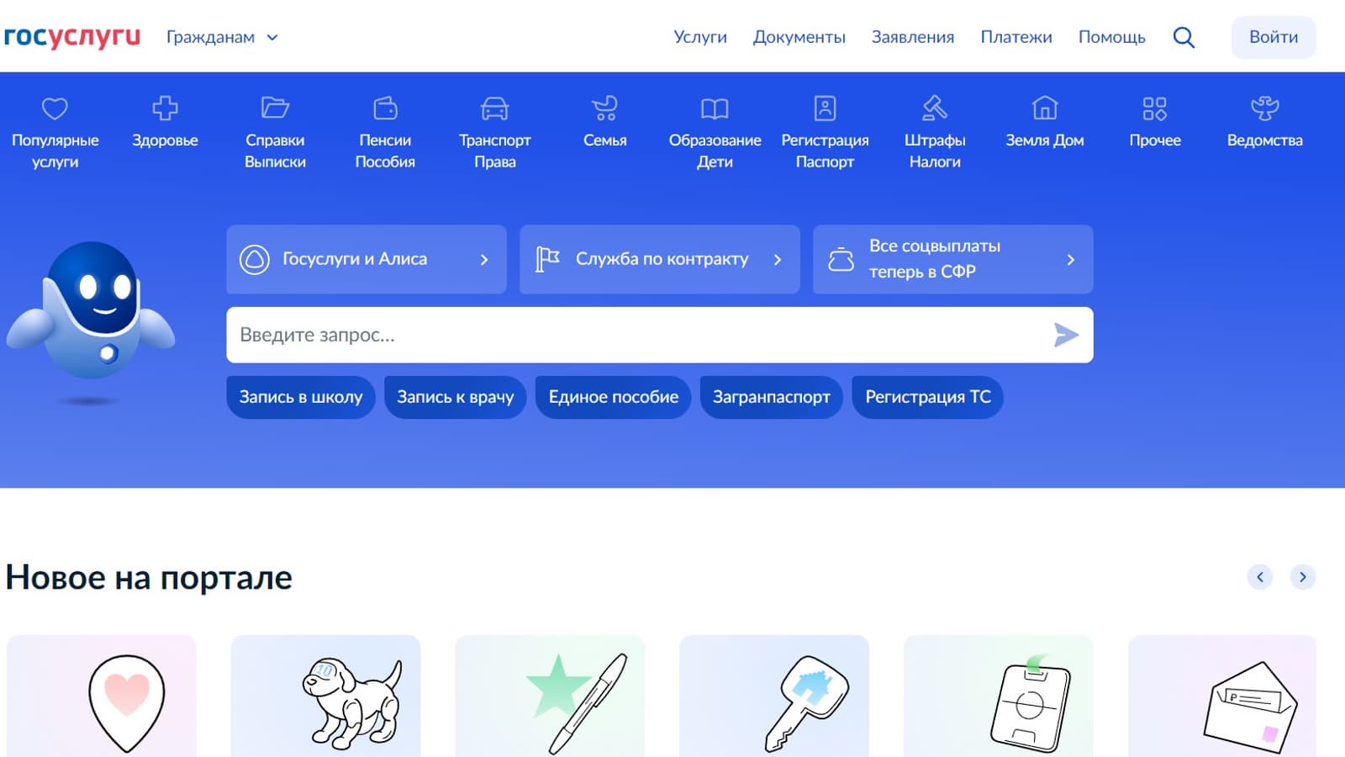Click the purse icon in Все соцвыплаты card
The height and width of the screenshot is (757, 1345).
841,259
